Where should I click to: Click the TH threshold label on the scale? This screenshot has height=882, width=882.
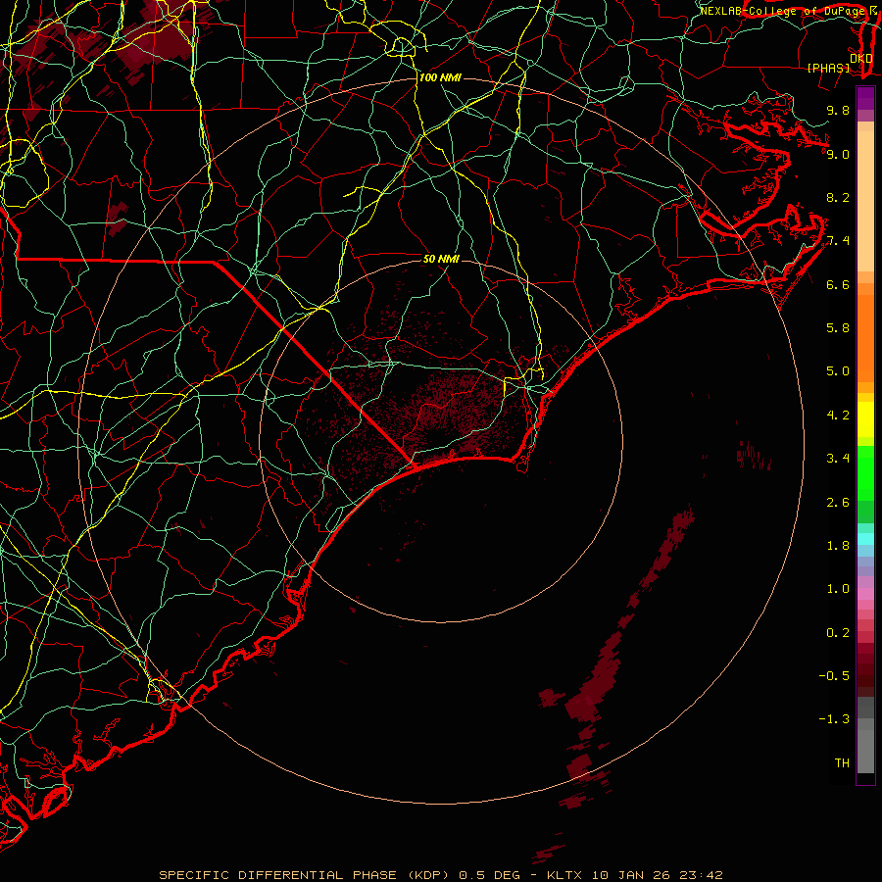(x=842, y=763)
